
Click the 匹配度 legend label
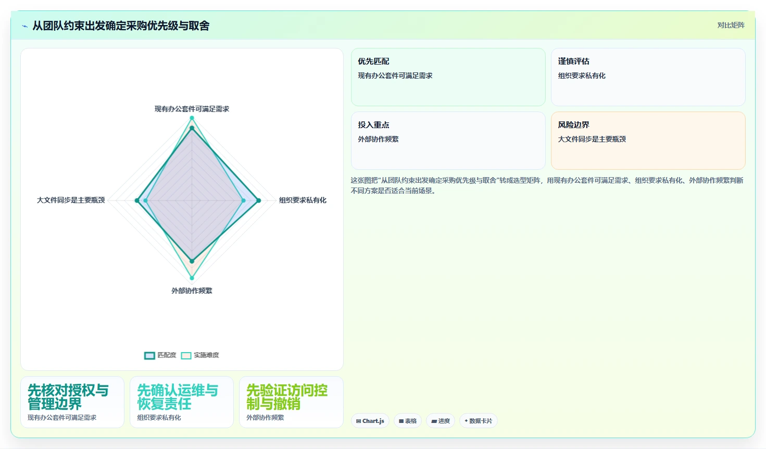tap(167, 355)
